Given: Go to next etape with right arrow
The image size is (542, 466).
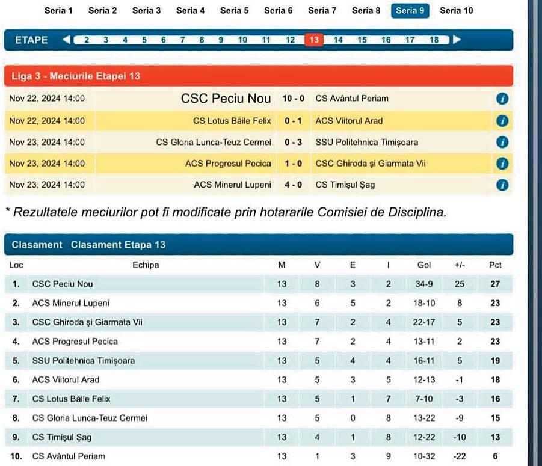Looking at the screenshot, I should pyautogui.click(x=457, y=40).
